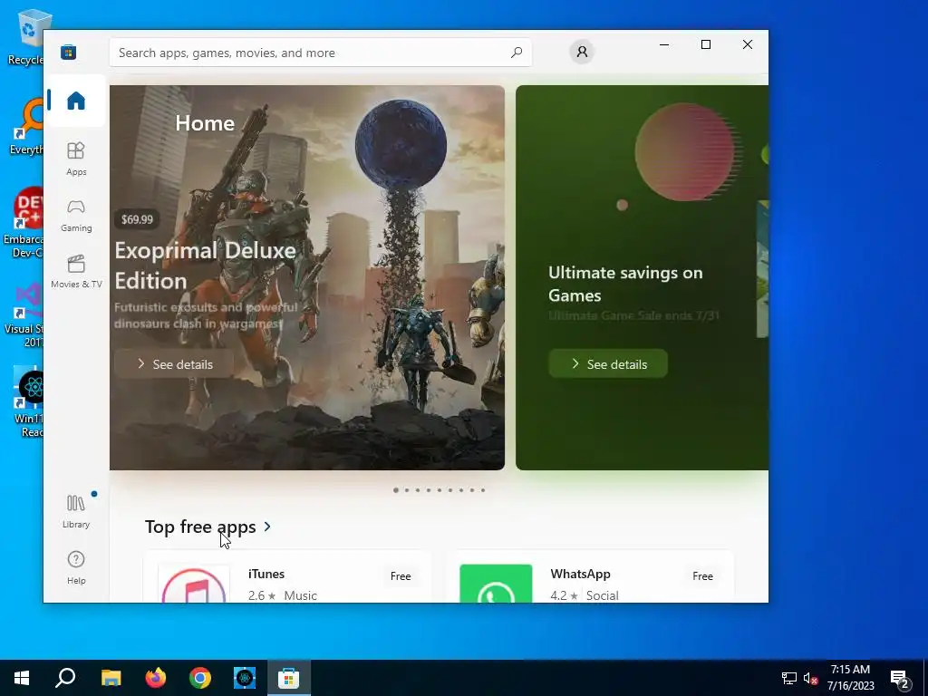Viewport: 928px width, 696px height.
Task: Select the Recycle Bin desktop icon
Action: [x=24, y=37]
